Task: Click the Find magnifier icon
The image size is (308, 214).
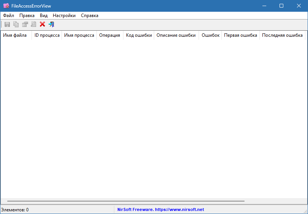Action: (33, 24)
